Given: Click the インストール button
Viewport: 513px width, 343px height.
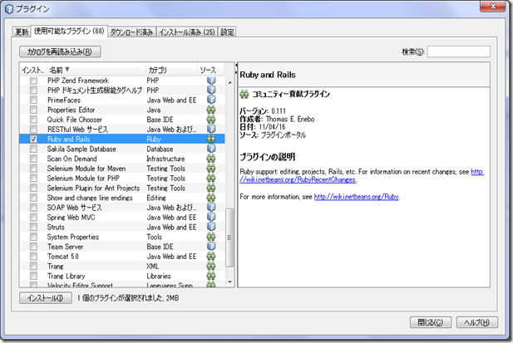Looking at the screenshot, I should click(46, 298).
